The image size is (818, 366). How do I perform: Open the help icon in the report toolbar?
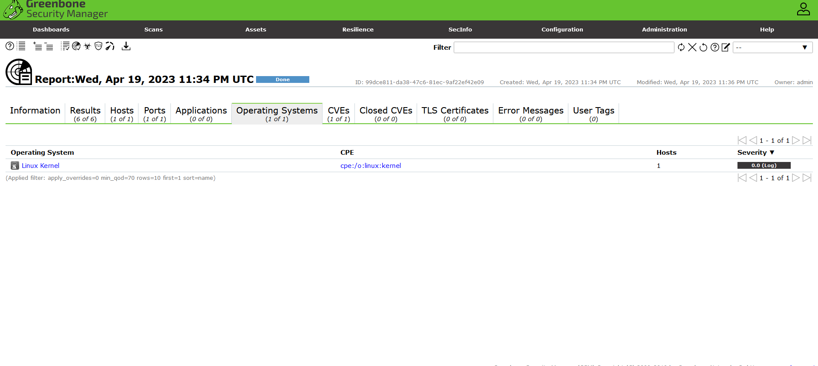point(9,46)
